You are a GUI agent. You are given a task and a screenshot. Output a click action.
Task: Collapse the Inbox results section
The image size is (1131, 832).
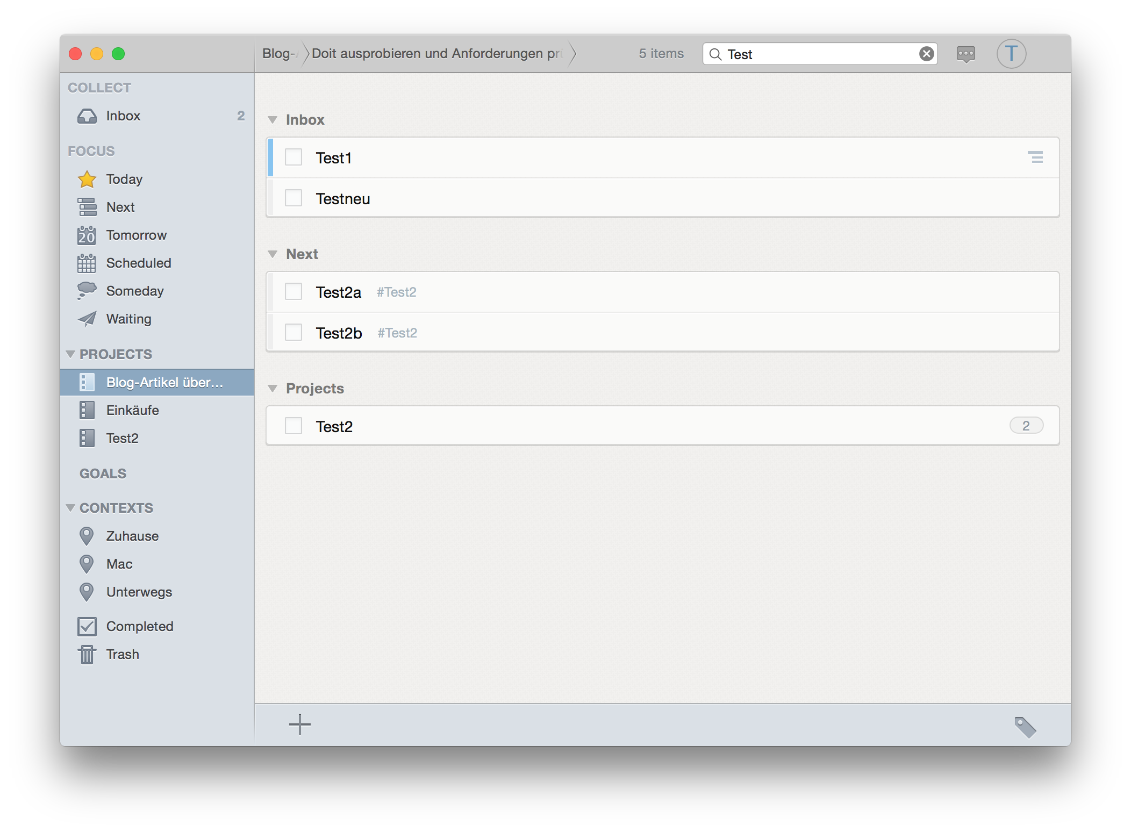273,120
